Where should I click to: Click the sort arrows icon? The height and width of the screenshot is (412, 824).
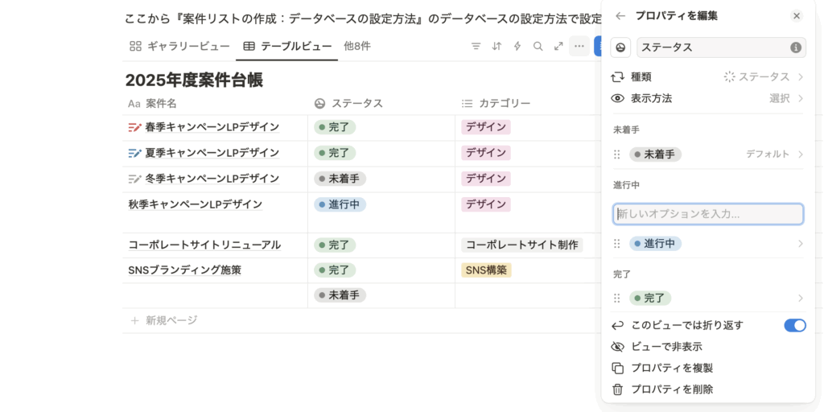click(496, 47)
